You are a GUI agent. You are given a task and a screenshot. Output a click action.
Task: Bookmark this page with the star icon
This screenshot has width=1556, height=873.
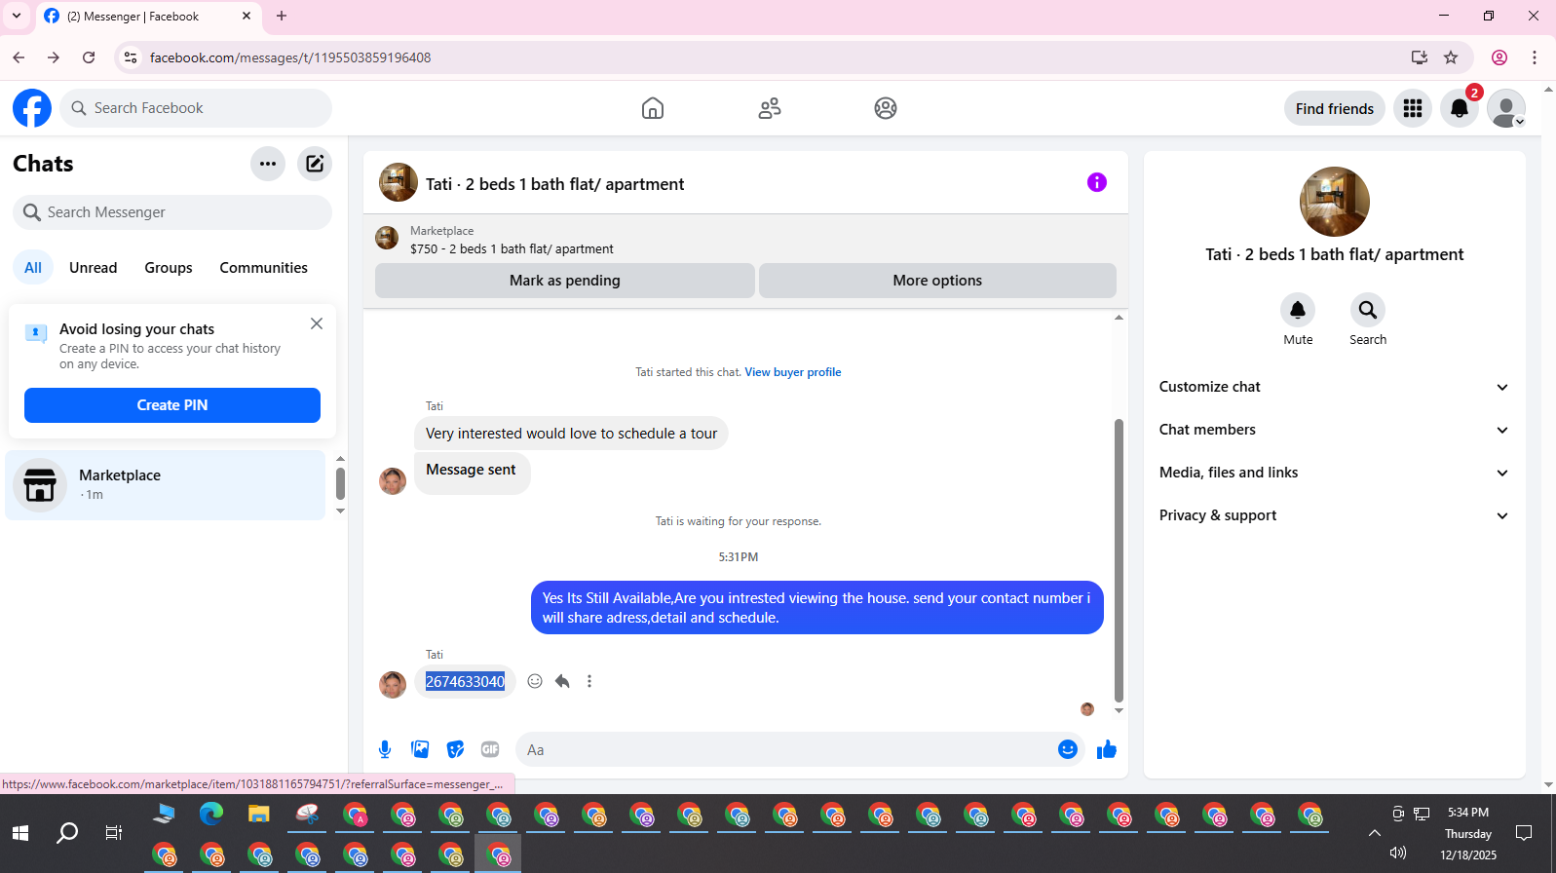click(x=1451, y=57)
